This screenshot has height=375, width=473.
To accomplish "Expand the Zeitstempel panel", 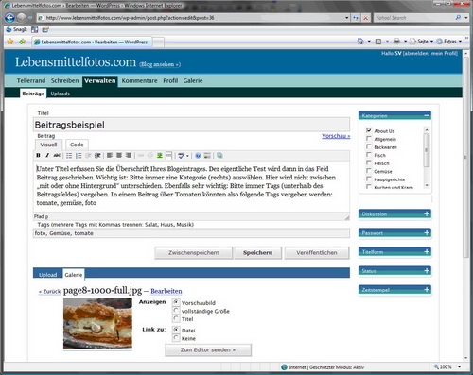I will point(427,289).
